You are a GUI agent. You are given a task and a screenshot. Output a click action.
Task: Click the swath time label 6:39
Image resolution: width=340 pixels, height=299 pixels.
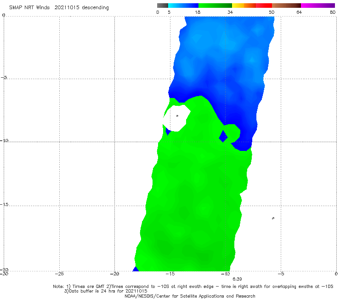tap(237, 279)
